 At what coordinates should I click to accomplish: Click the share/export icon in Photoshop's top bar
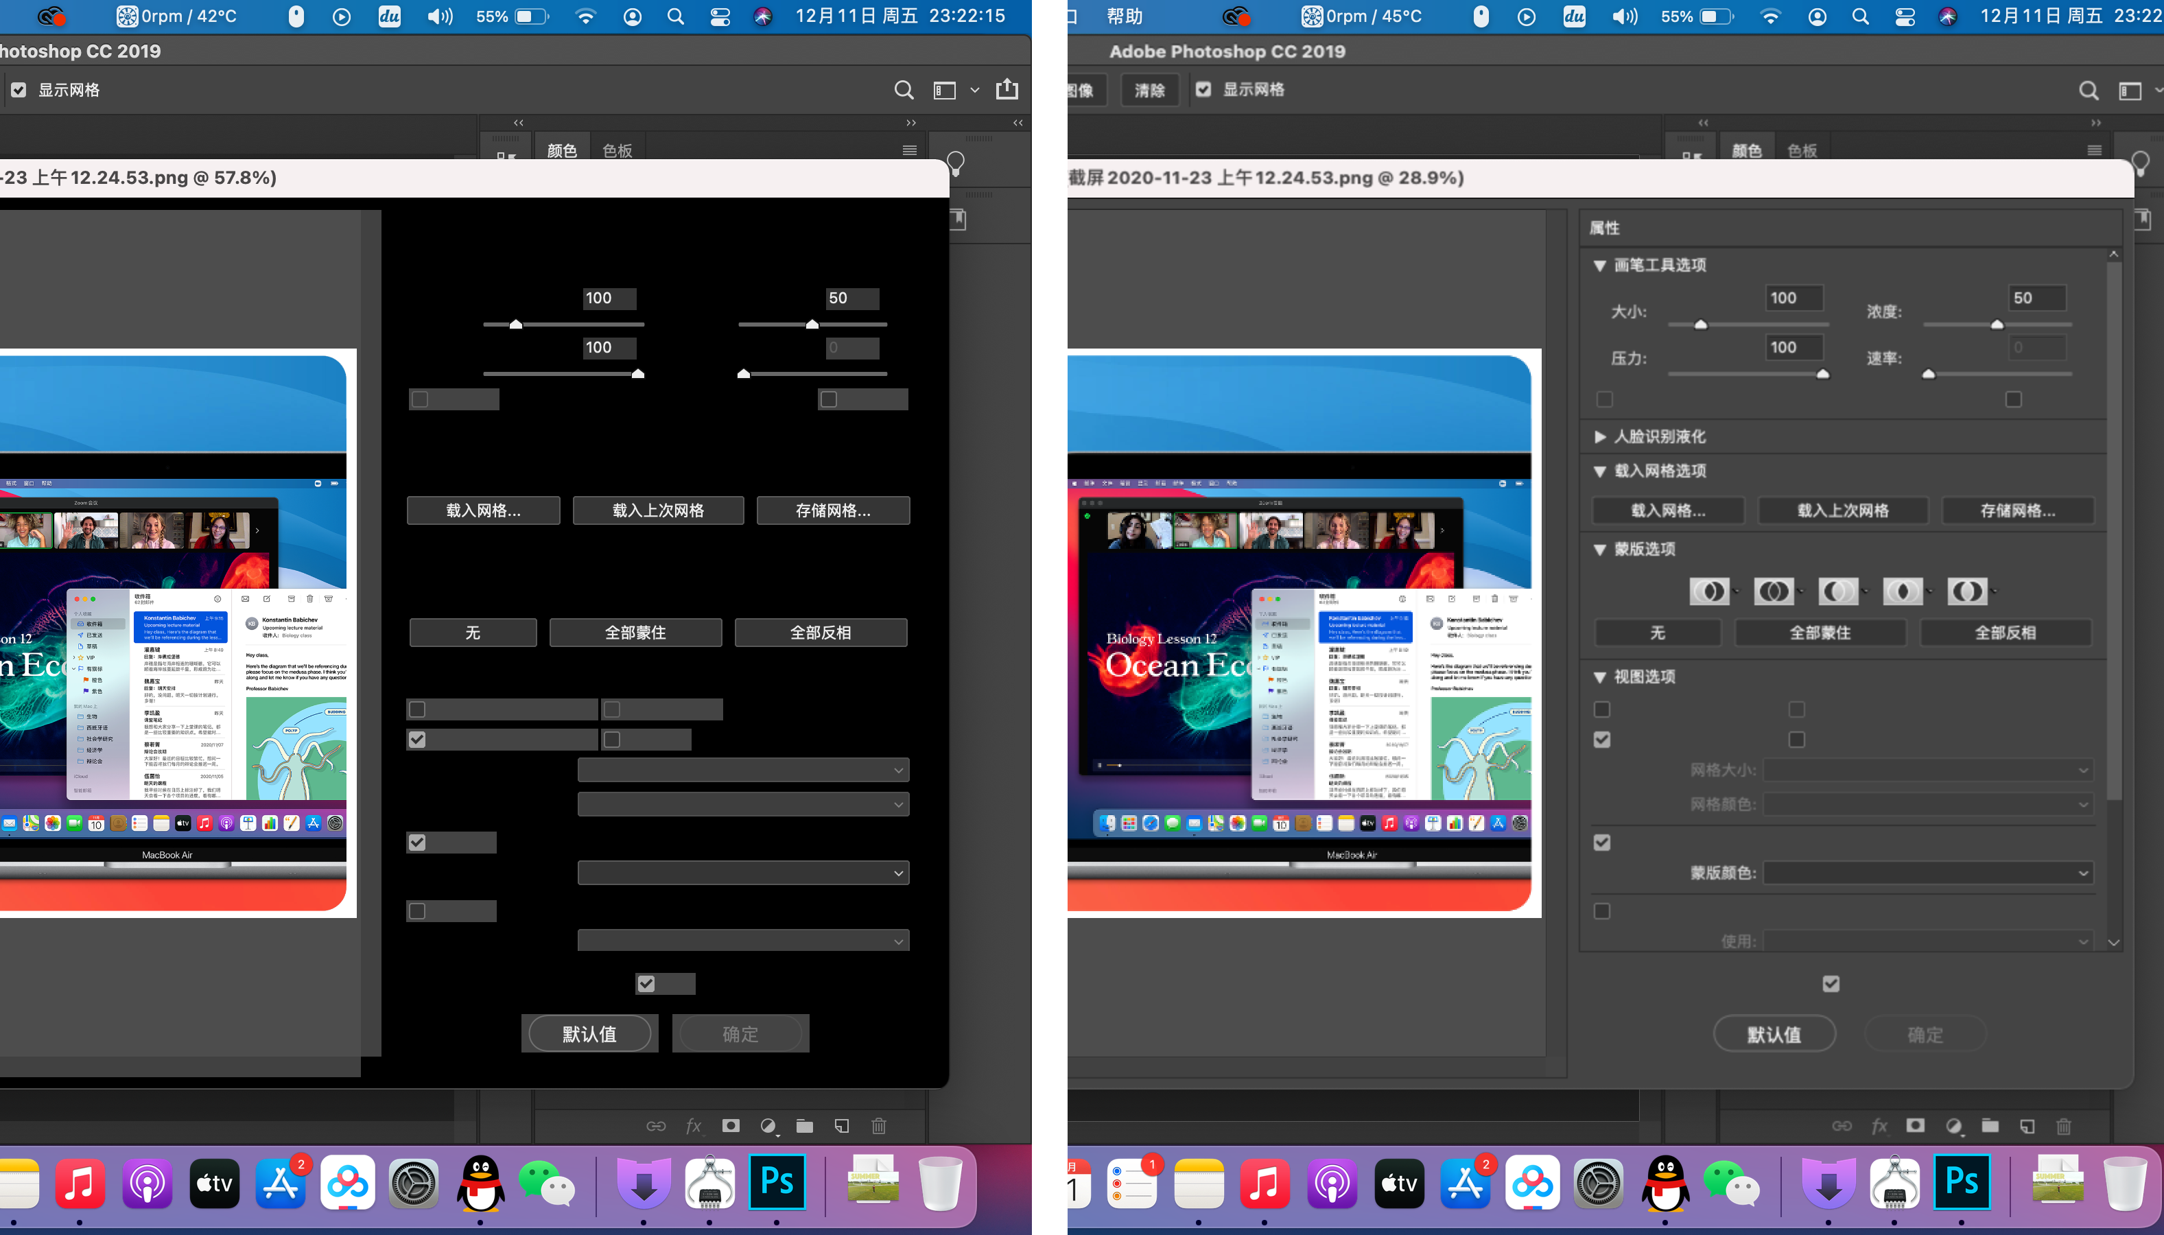[x=1007, y=89]
